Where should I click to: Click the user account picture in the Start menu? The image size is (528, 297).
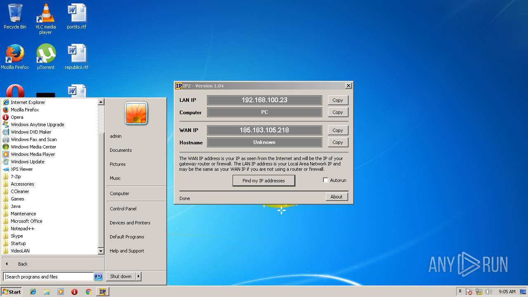pos(136,113)
